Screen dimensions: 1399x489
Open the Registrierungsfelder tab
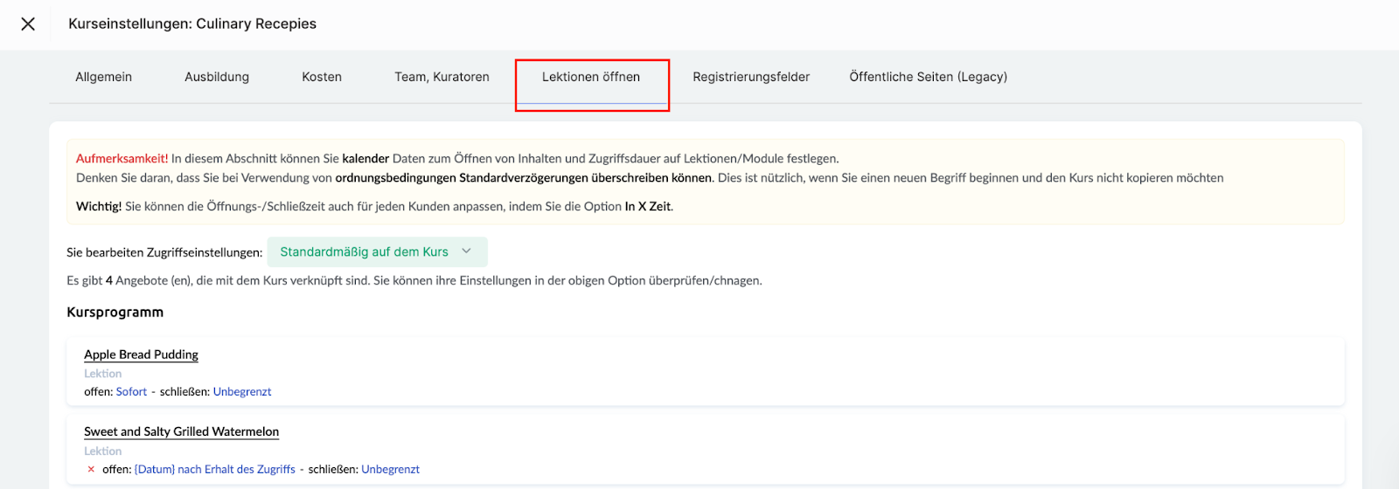pos(751,77)
